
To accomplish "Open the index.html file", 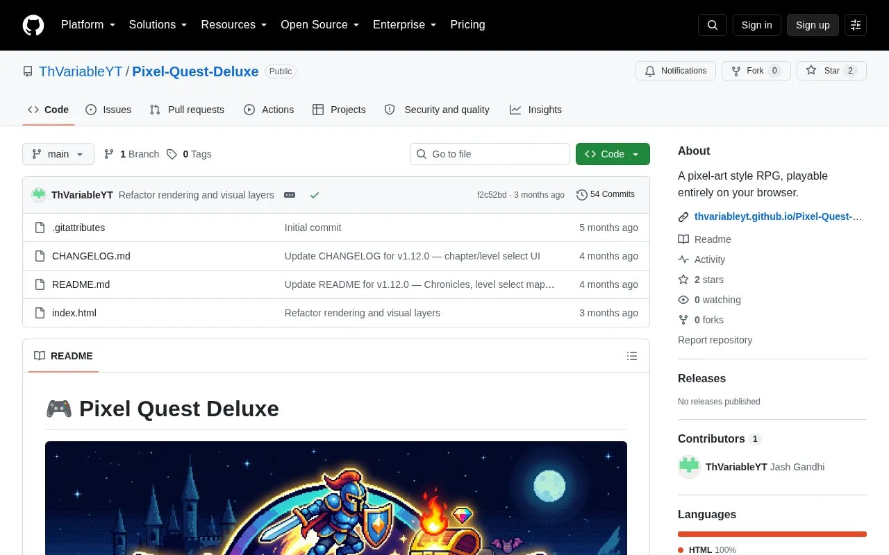I will click(x=74, y=313).
